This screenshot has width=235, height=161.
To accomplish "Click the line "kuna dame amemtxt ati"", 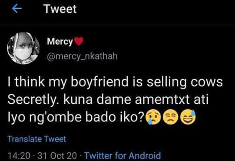I will pos(136,100).
